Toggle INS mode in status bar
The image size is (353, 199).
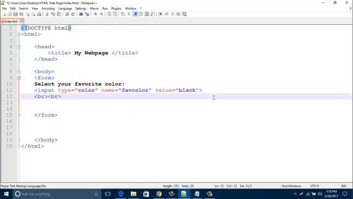(x=344, y=186)
